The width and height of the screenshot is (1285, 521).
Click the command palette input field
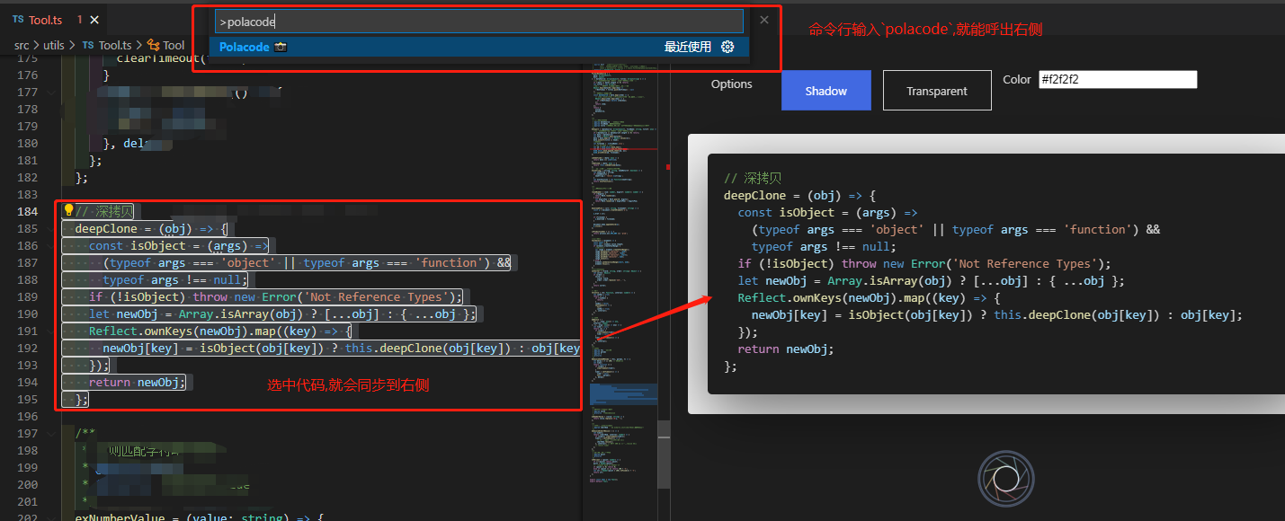click(479, 21)
